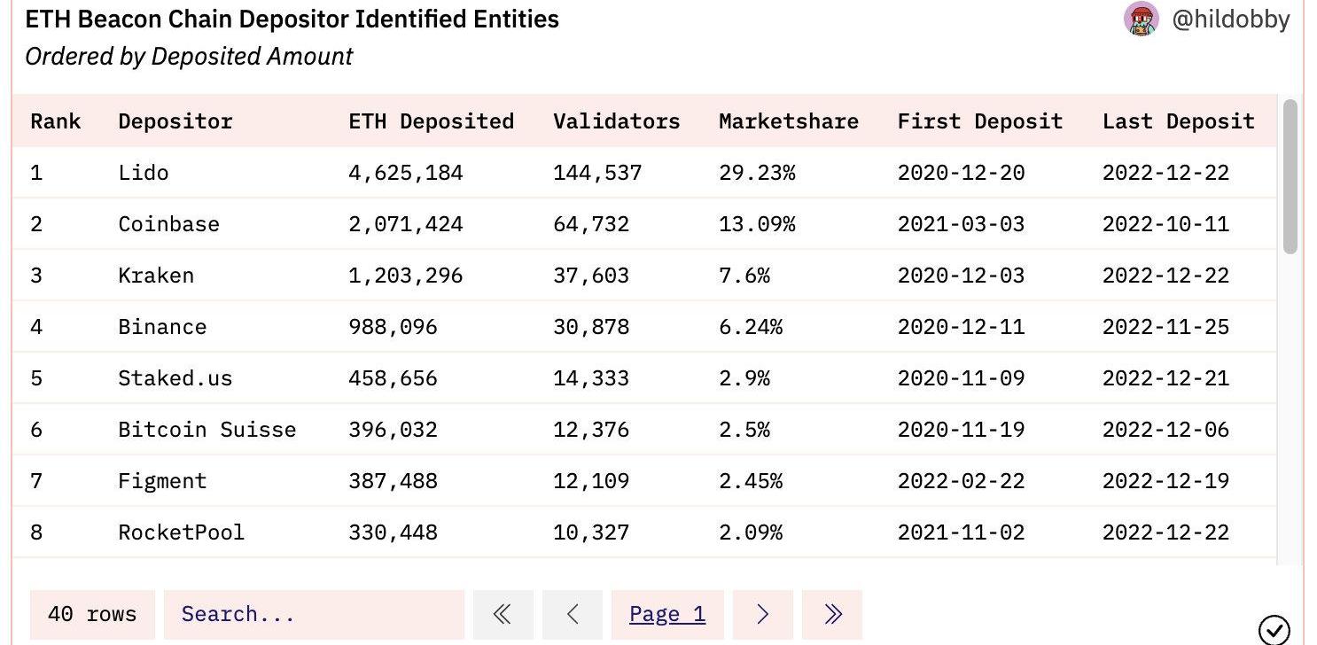Screen dimensions: 1317x645
Task: Click the 14,333 validators value
Action: coord(591,378)
